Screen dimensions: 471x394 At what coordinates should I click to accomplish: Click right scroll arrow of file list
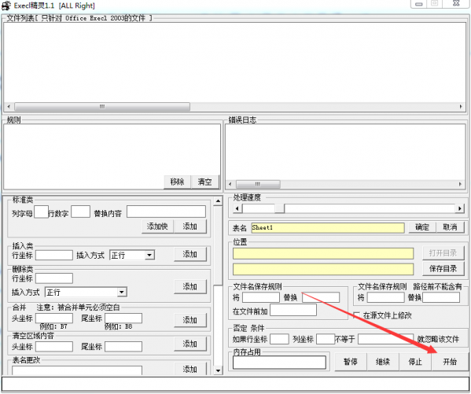click(461, 107)
